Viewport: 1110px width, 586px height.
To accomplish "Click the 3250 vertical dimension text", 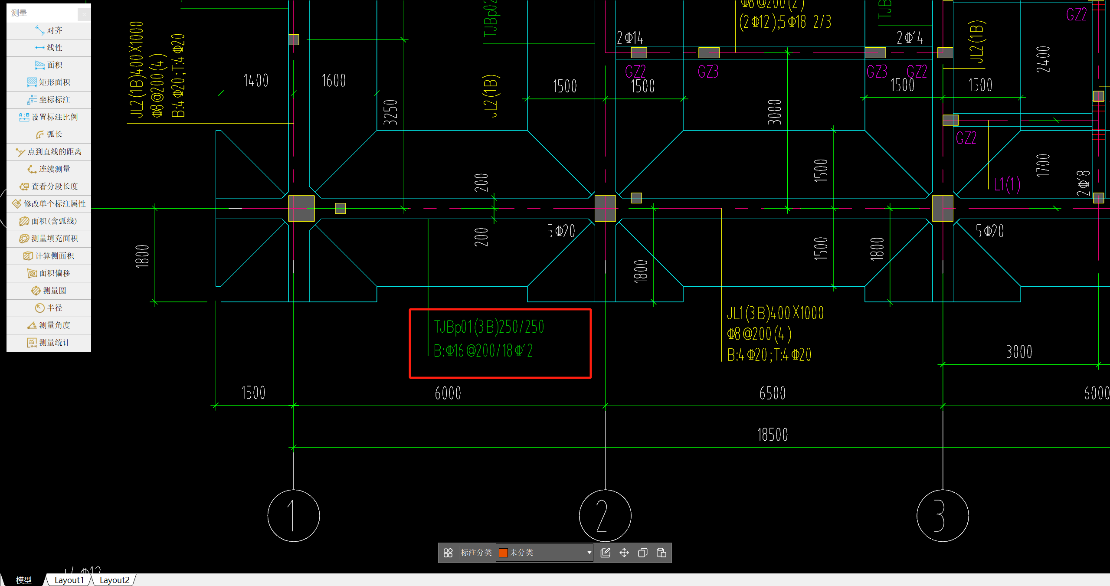I will pyautogui.click(x=390, y=112).
